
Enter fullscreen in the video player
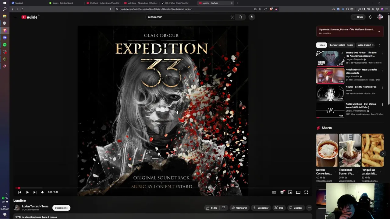[x=306, y=192]
